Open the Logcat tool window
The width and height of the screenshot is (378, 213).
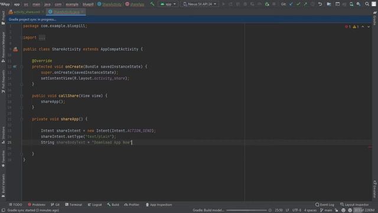[x=94, y=205]
